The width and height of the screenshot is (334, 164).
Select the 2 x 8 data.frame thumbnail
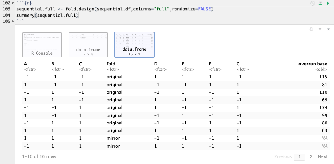pyautogui.click(x=88, y=45)
